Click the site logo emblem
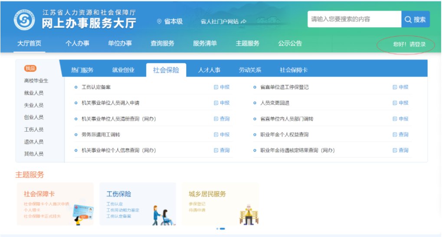The height and width of the screenshot is (237, 442). 24,20
